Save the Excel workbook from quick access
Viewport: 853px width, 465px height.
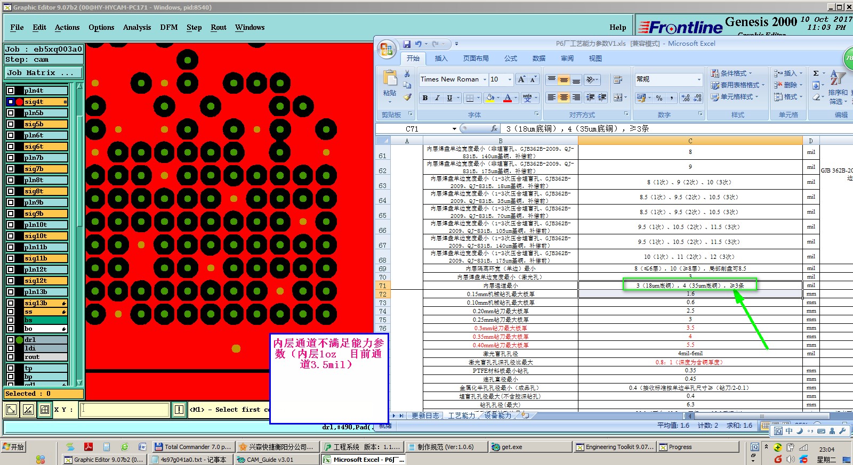(x=407, y=44)
